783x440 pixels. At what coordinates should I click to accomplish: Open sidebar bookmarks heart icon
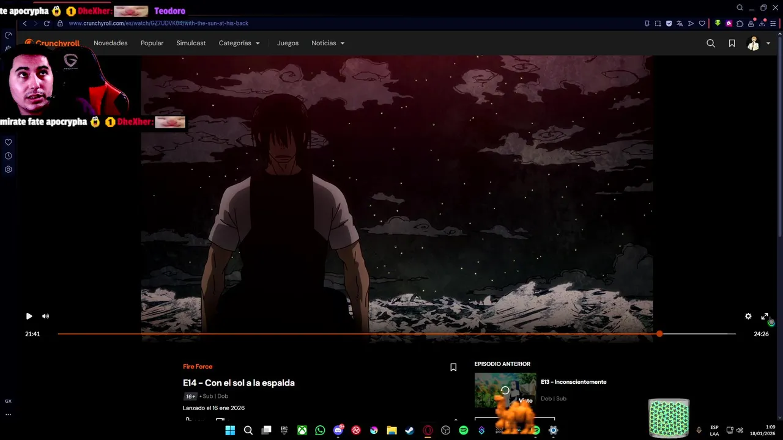[9, 142]
